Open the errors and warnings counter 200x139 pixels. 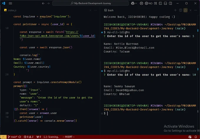coord(29,137)
